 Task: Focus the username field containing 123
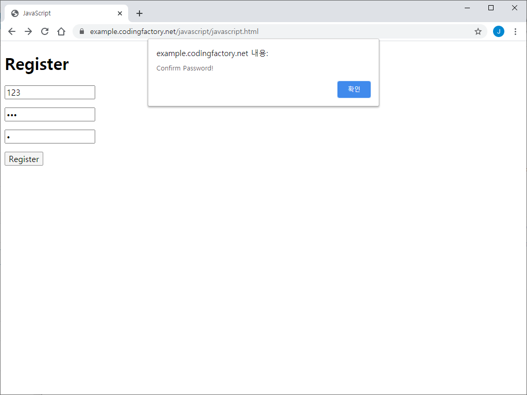[50, 93]
